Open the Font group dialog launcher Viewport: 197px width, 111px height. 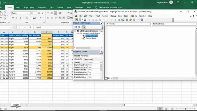(x=44, y=23)
